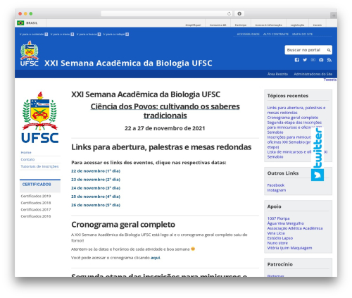Open Certificados 2018

36,203
